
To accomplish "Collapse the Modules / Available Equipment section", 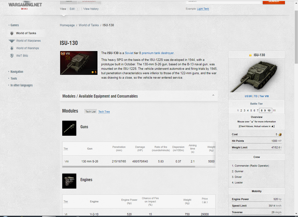I will [213, 96].
